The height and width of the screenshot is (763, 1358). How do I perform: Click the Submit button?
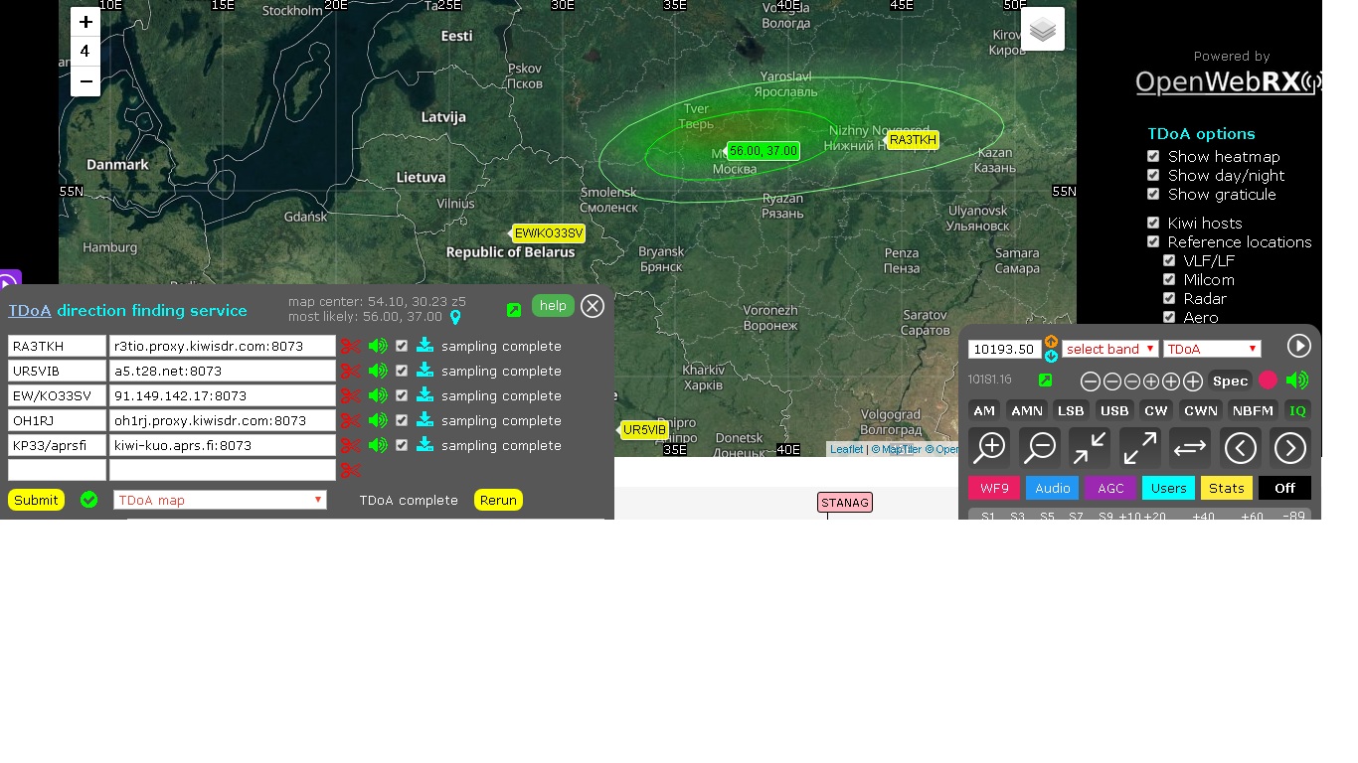point(36,500)
